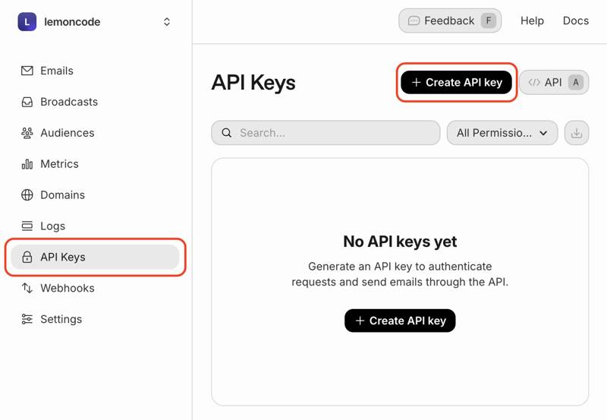Open the All Permissions filter dropdown

point(502,133)
